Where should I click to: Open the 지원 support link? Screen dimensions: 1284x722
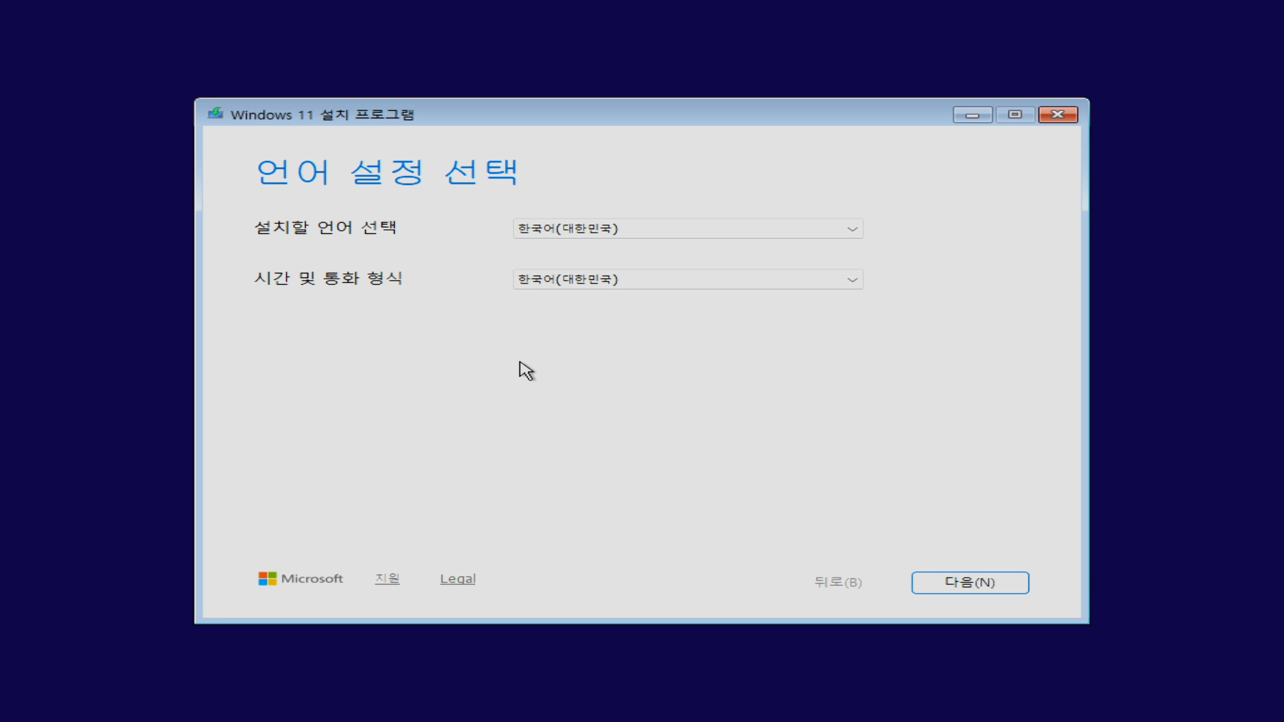coord(387,578)
